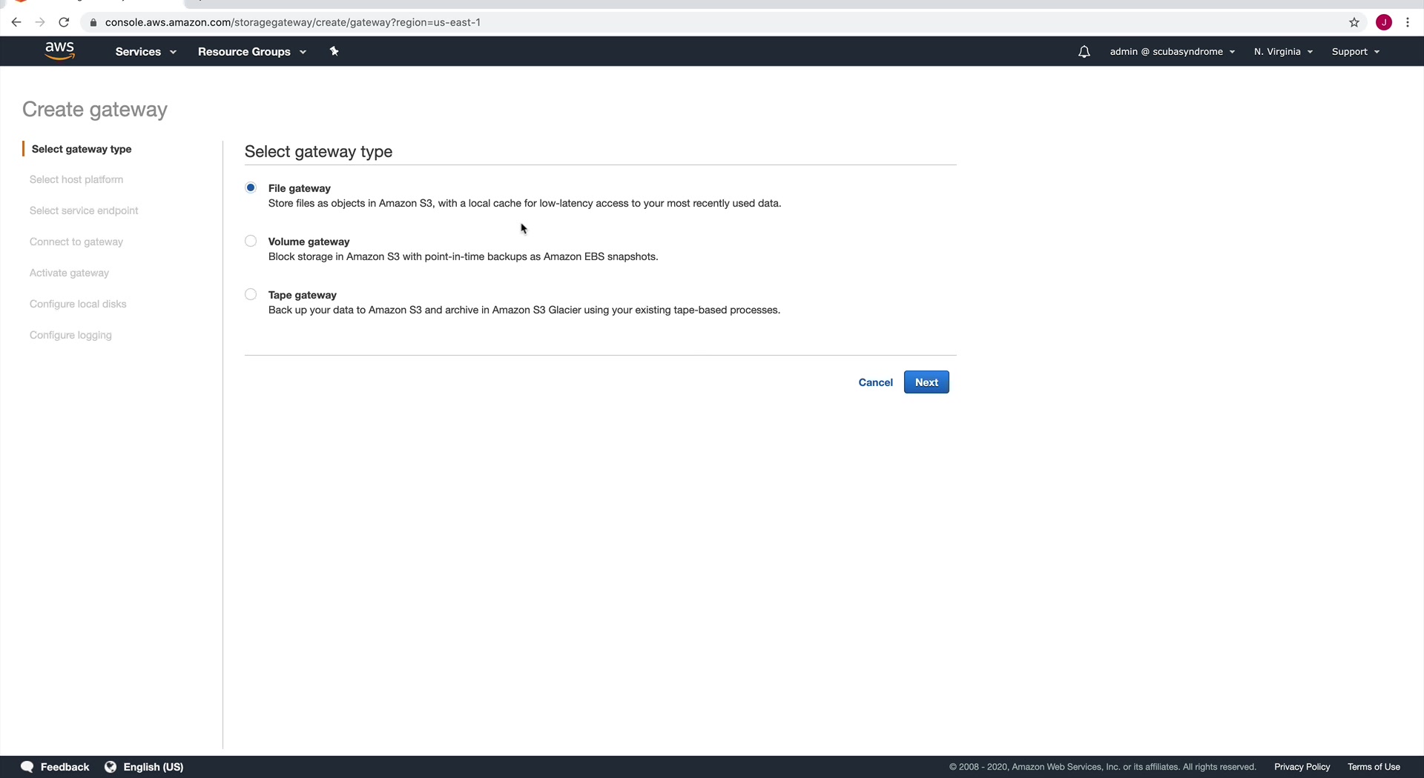Click the globe language icon
The image size is (1424, 778).
pyautogui.click(x=111, y=767)
